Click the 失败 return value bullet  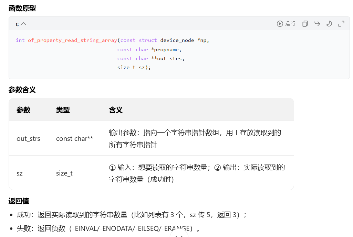click(x=108, y=228)
